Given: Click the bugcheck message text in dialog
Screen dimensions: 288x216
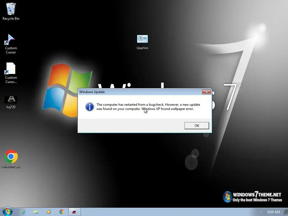Looking at the screenshot, I should [148, 107].
